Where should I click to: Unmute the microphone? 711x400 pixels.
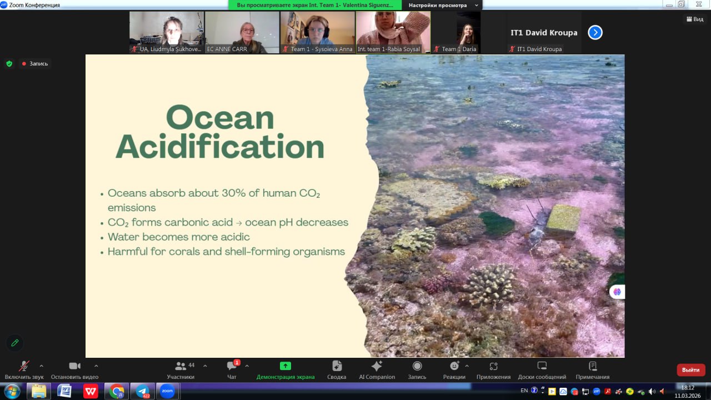(24, 366)
